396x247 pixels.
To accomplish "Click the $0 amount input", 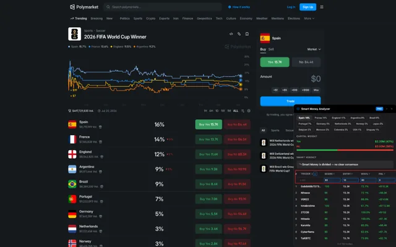I will click(x=316, y=78).
